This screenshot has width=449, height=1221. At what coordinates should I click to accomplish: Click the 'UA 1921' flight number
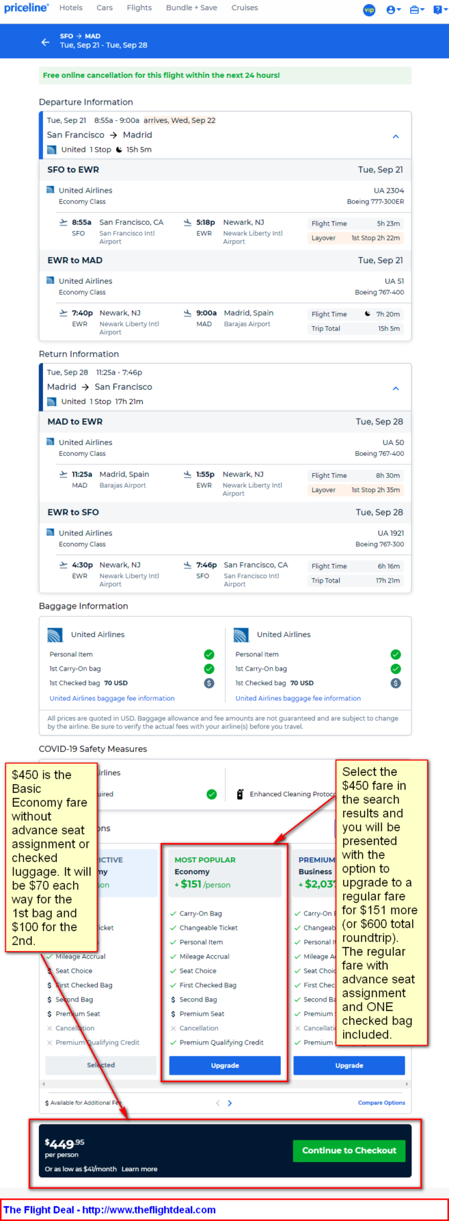[391, 533]
